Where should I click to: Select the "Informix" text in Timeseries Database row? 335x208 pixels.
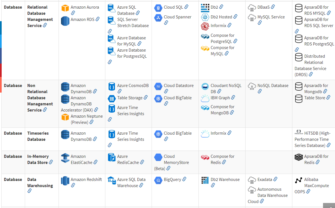pyautogui.click(x=219, y=133)
